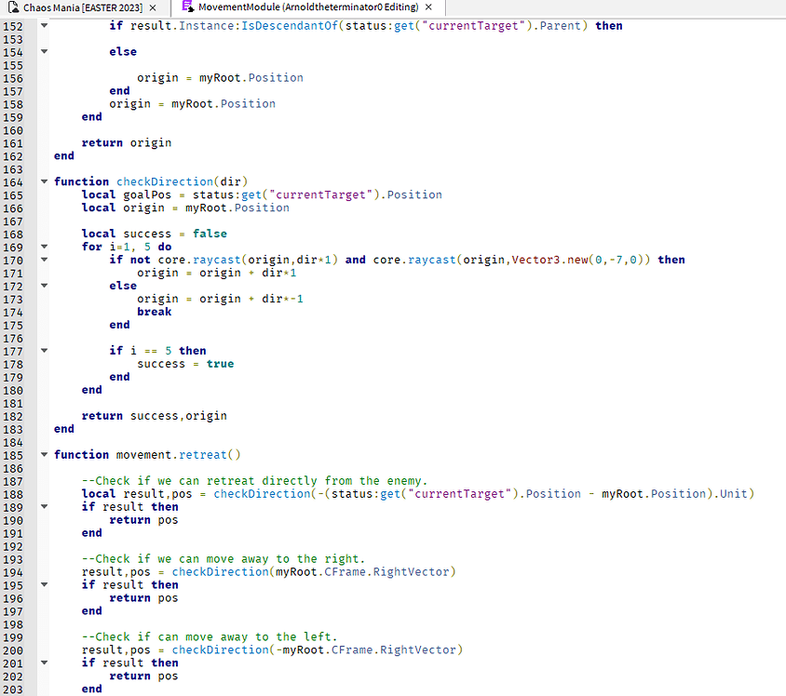This screenshot has width=786, height=696.
Task: Collapse the else block at line 172
Action: (43, 285)
